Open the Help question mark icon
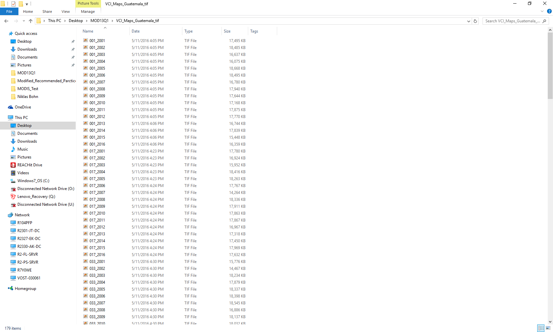 pos(549,11)
